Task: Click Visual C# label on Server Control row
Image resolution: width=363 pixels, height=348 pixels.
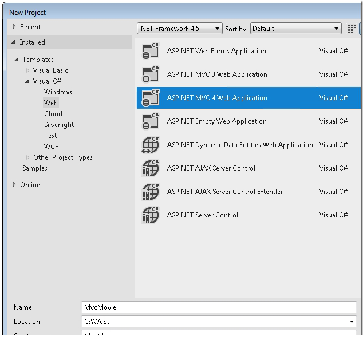Action: tap(333, 215)
